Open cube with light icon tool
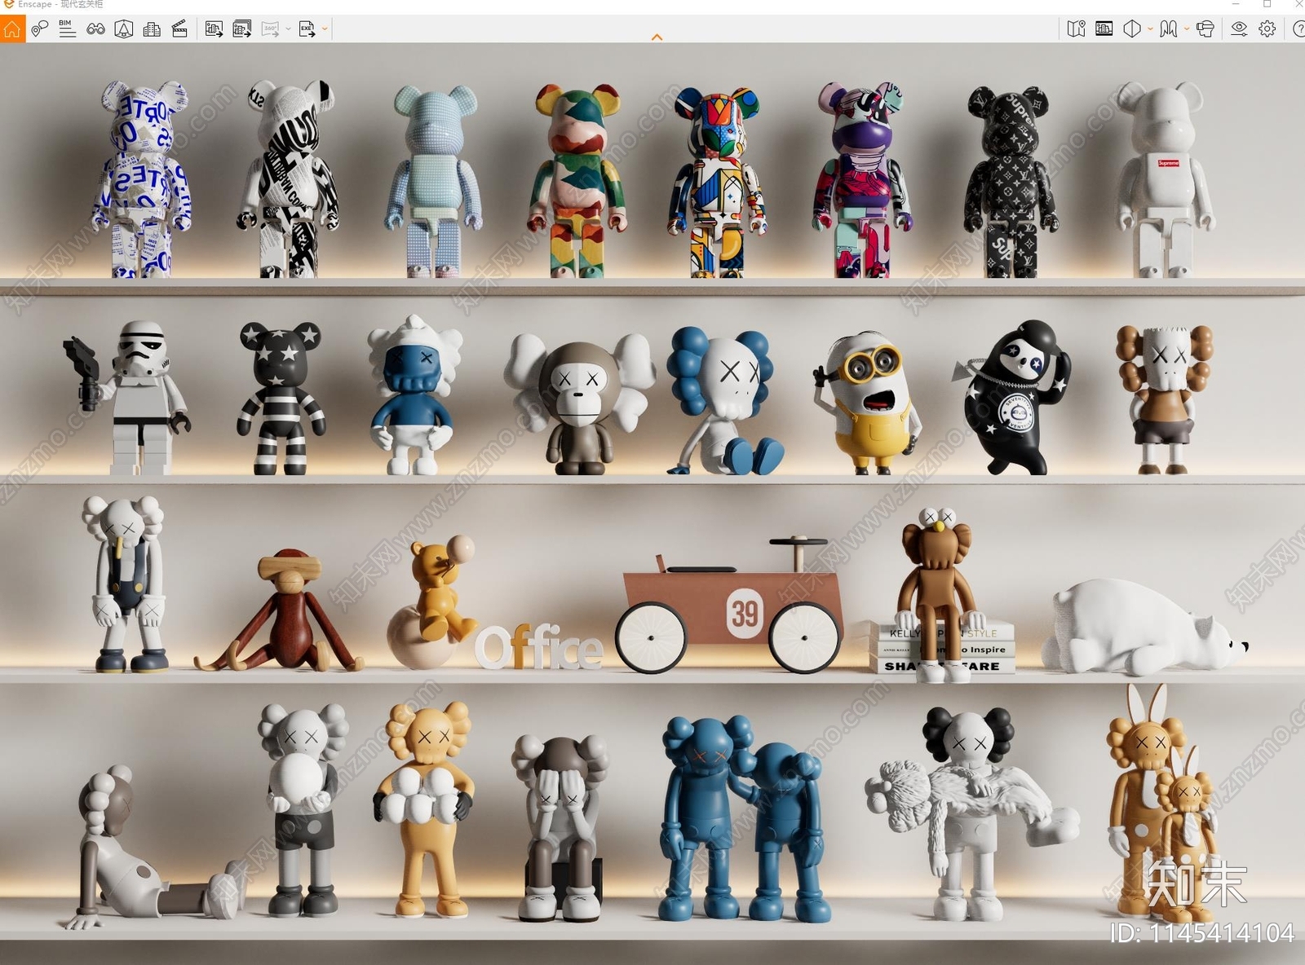Image resolution: width=1305 pixels, height=965 pixels. coord(124,29)
